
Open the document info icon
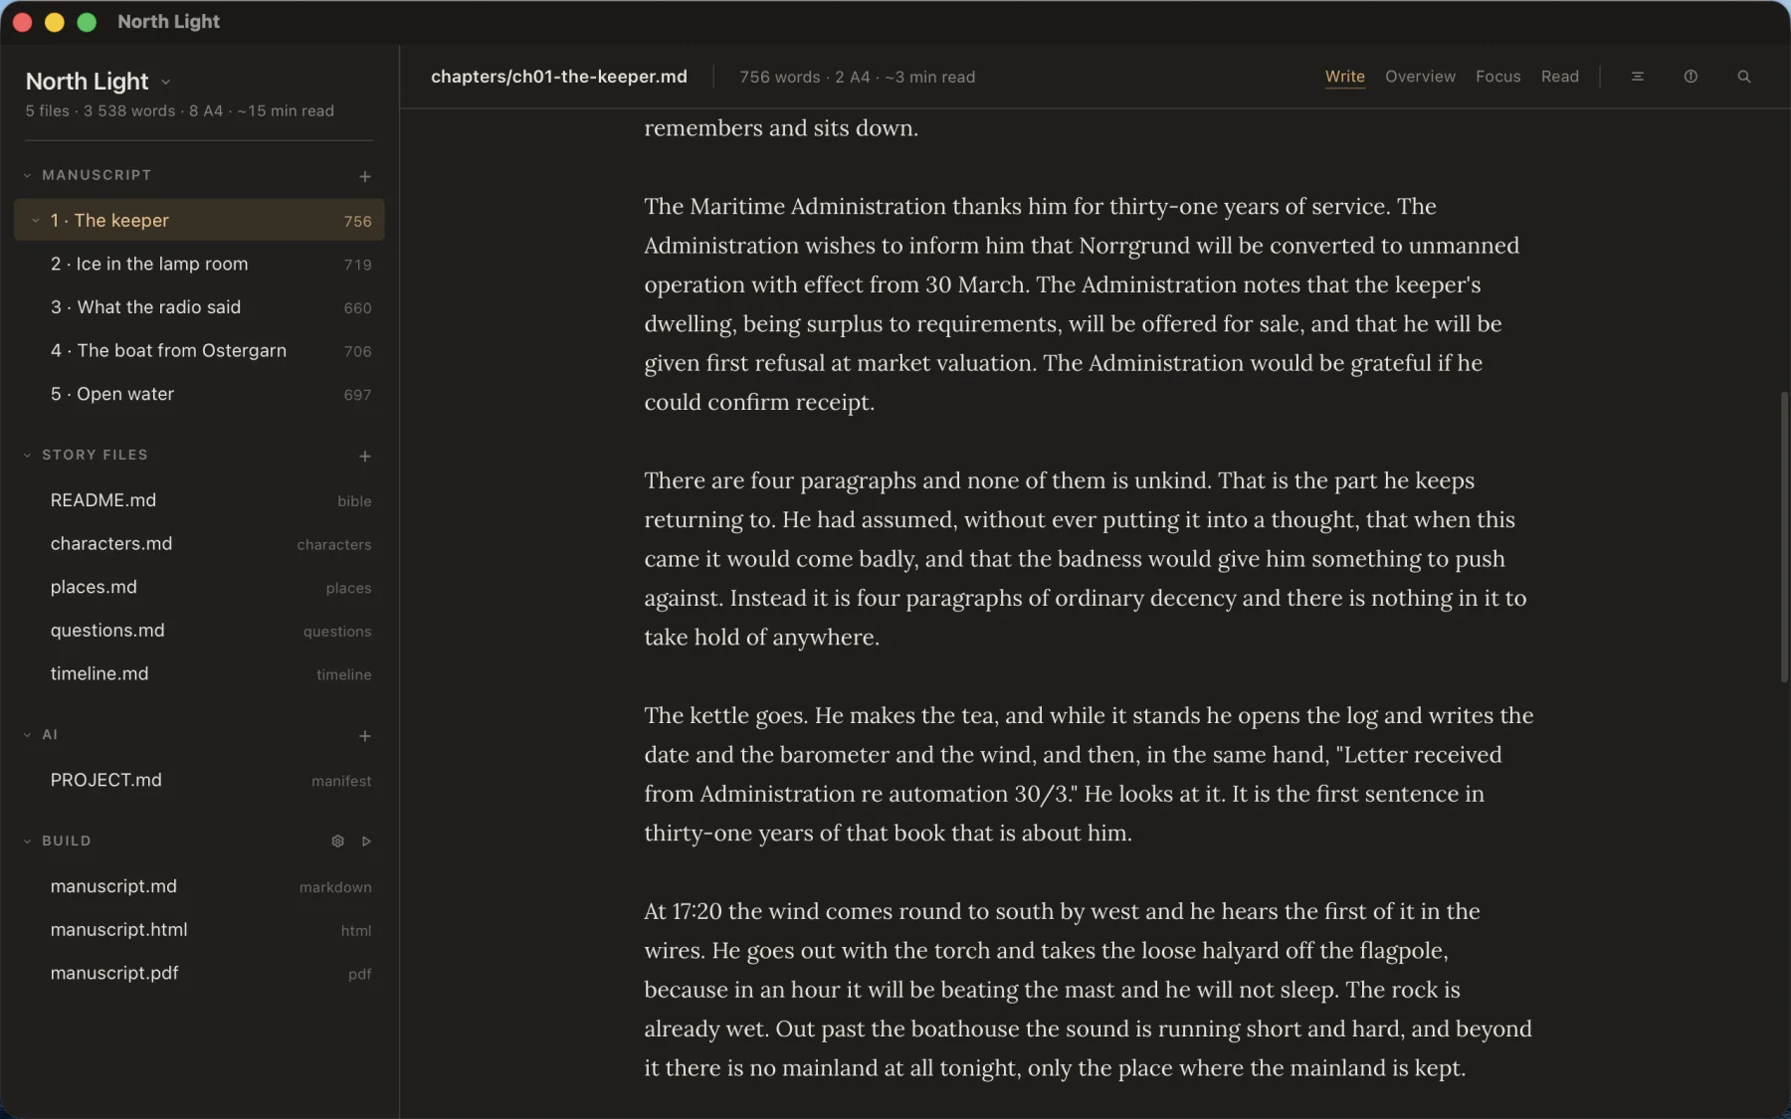coord(1691,77)
